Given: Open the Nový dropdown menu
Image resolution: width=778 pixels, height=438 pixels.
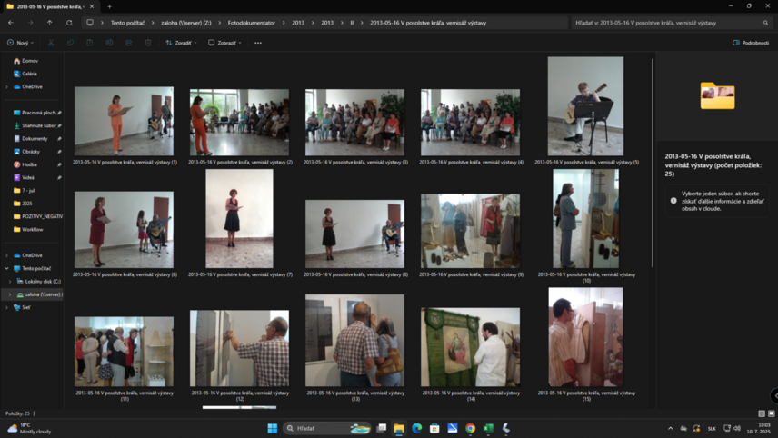Looking at the screenshot, I should click(20, 43).
